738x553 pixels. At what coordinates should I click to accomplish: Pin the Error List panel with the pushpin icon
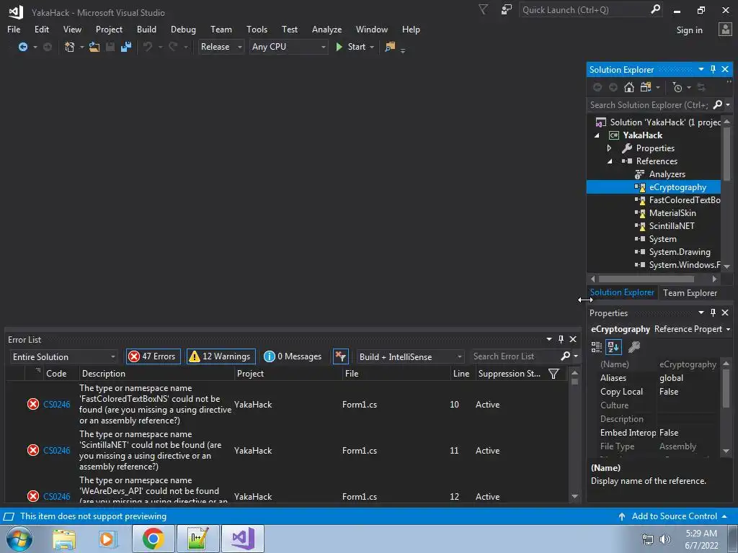click(561, 339)
